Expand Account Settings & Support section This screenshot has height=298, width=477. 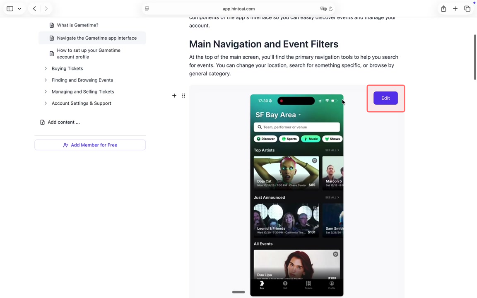pos(46,103)
